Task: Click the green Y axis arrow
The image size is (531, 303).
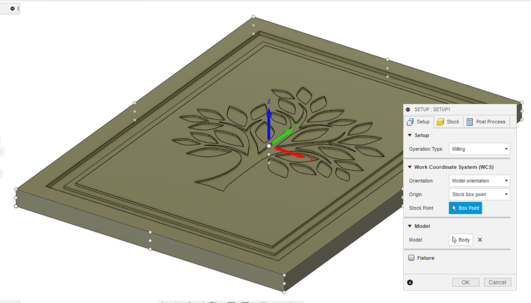Action: [x=283, y=135]
